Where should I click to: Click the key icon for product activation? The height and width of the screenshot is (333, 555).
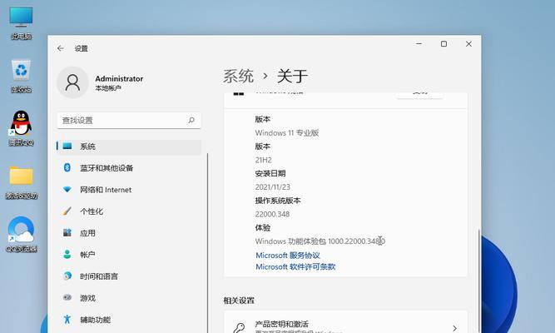point(239,328)
